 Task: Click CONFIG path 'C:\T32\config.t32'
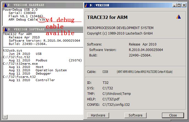pos(116,105)
